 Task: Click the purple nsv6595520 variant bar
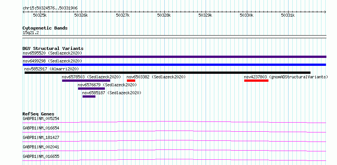coord(174,57)
